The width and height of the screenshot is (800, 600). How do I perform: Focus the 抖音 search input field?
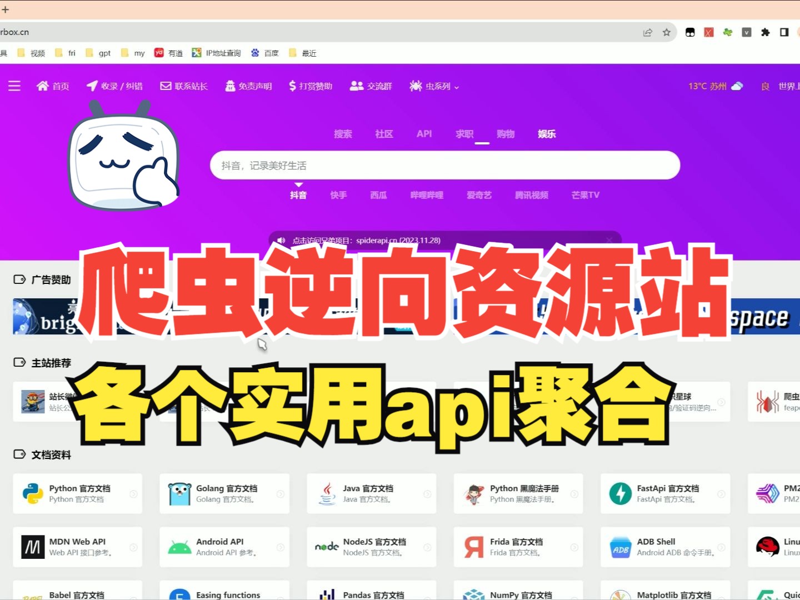click(445, 166)
